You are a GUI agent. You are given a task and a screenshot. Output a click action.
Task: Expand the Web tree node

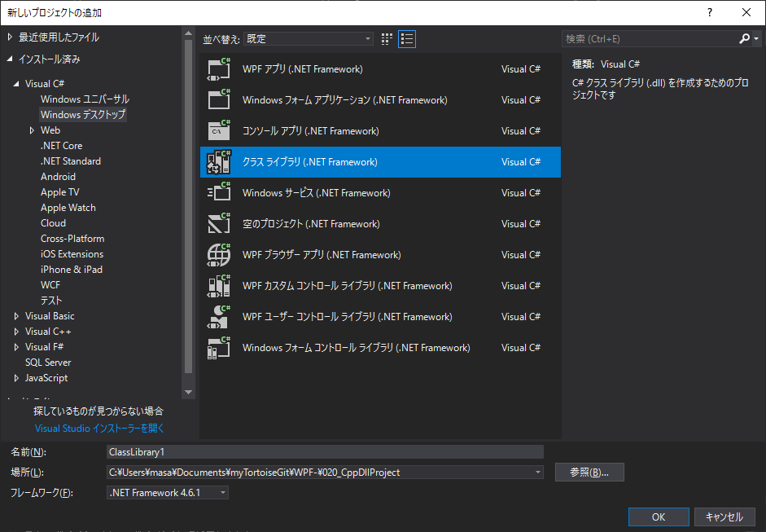[32, 130]
